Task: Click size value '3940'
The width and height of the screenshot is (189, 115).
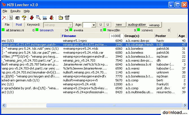Action: (119, 57)
